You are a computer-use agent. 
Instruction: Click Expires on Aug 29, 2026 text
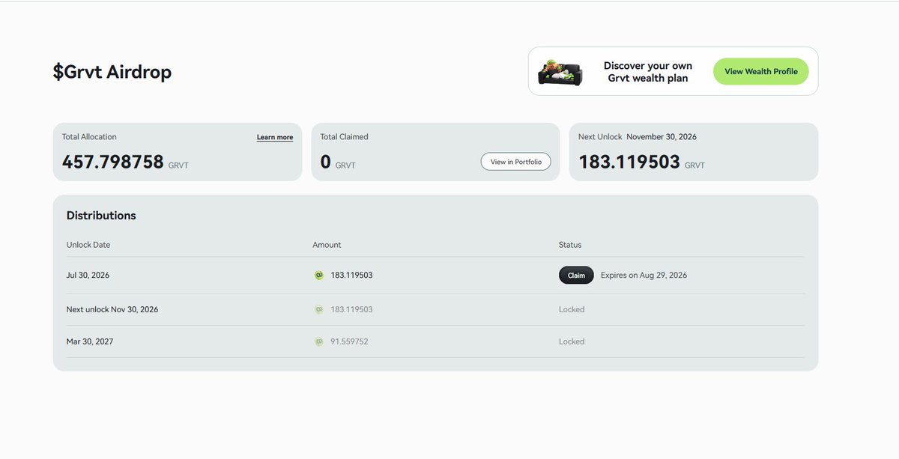point(644,276)
